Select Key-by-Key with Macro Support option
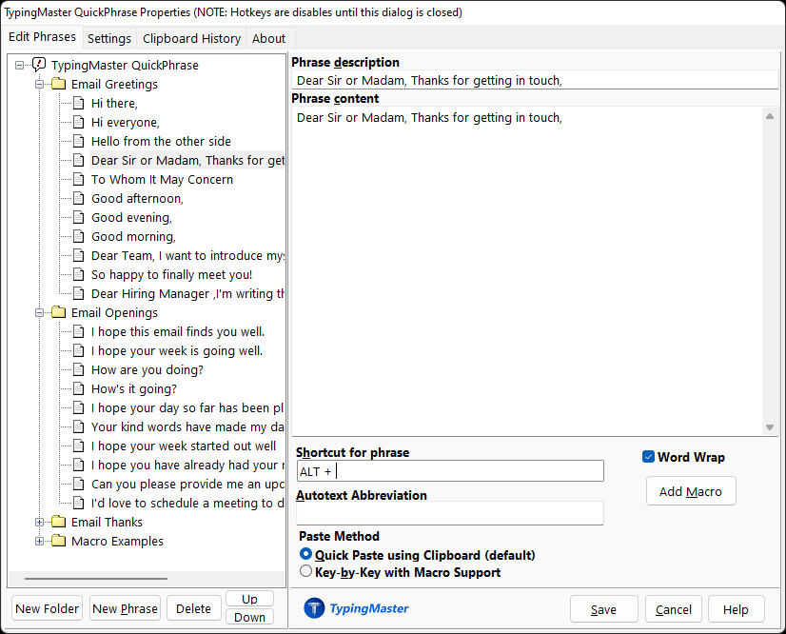The width and height of the screenshot is (786, 634). [305, 571]
